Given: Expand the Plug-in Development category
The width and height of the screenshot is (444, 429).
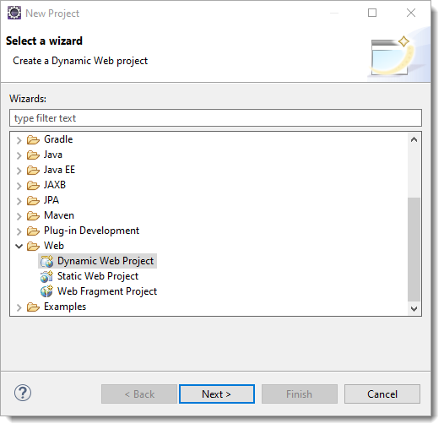Looking at the screenshot, I should pos(19,231).
